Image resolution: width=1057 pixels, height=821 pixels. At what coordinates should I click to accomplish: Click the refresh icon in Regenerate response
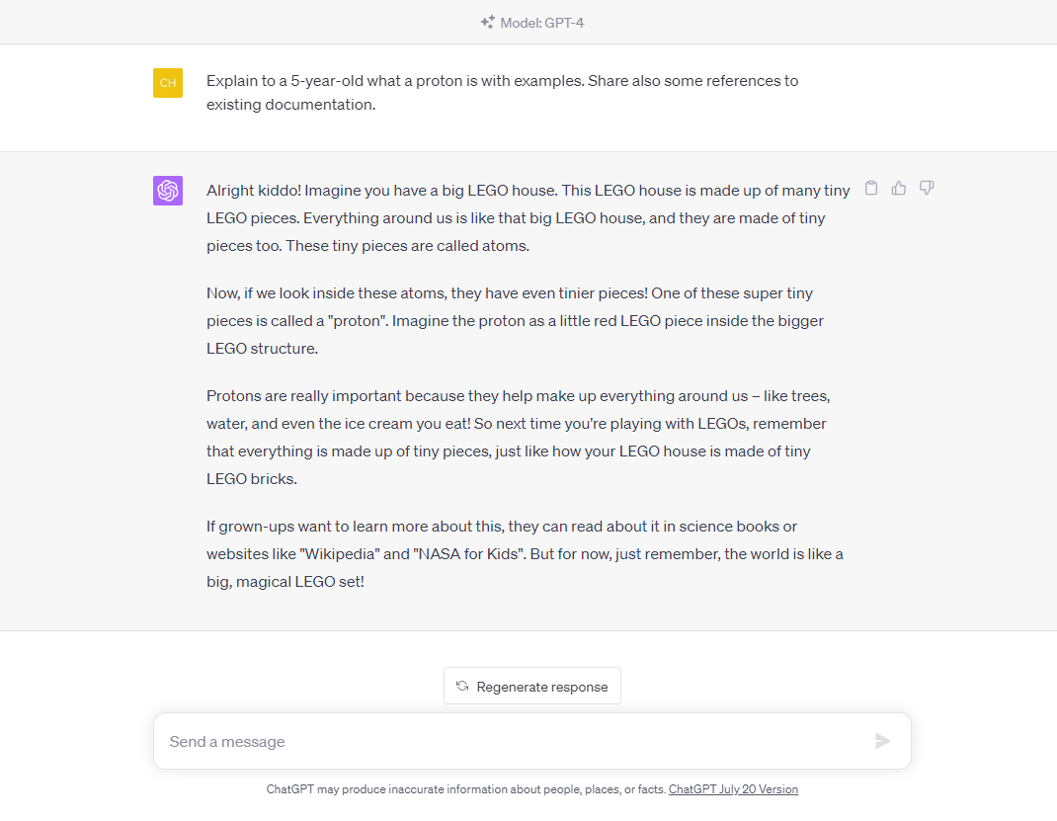462,687
